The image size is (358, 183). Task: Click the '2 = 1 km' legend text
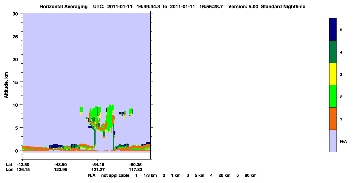172,175
